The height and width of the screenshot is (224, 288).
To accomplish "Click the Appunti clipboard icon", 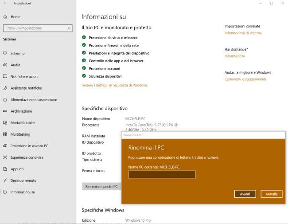I will pyautogui.click(x=5, y=169).
